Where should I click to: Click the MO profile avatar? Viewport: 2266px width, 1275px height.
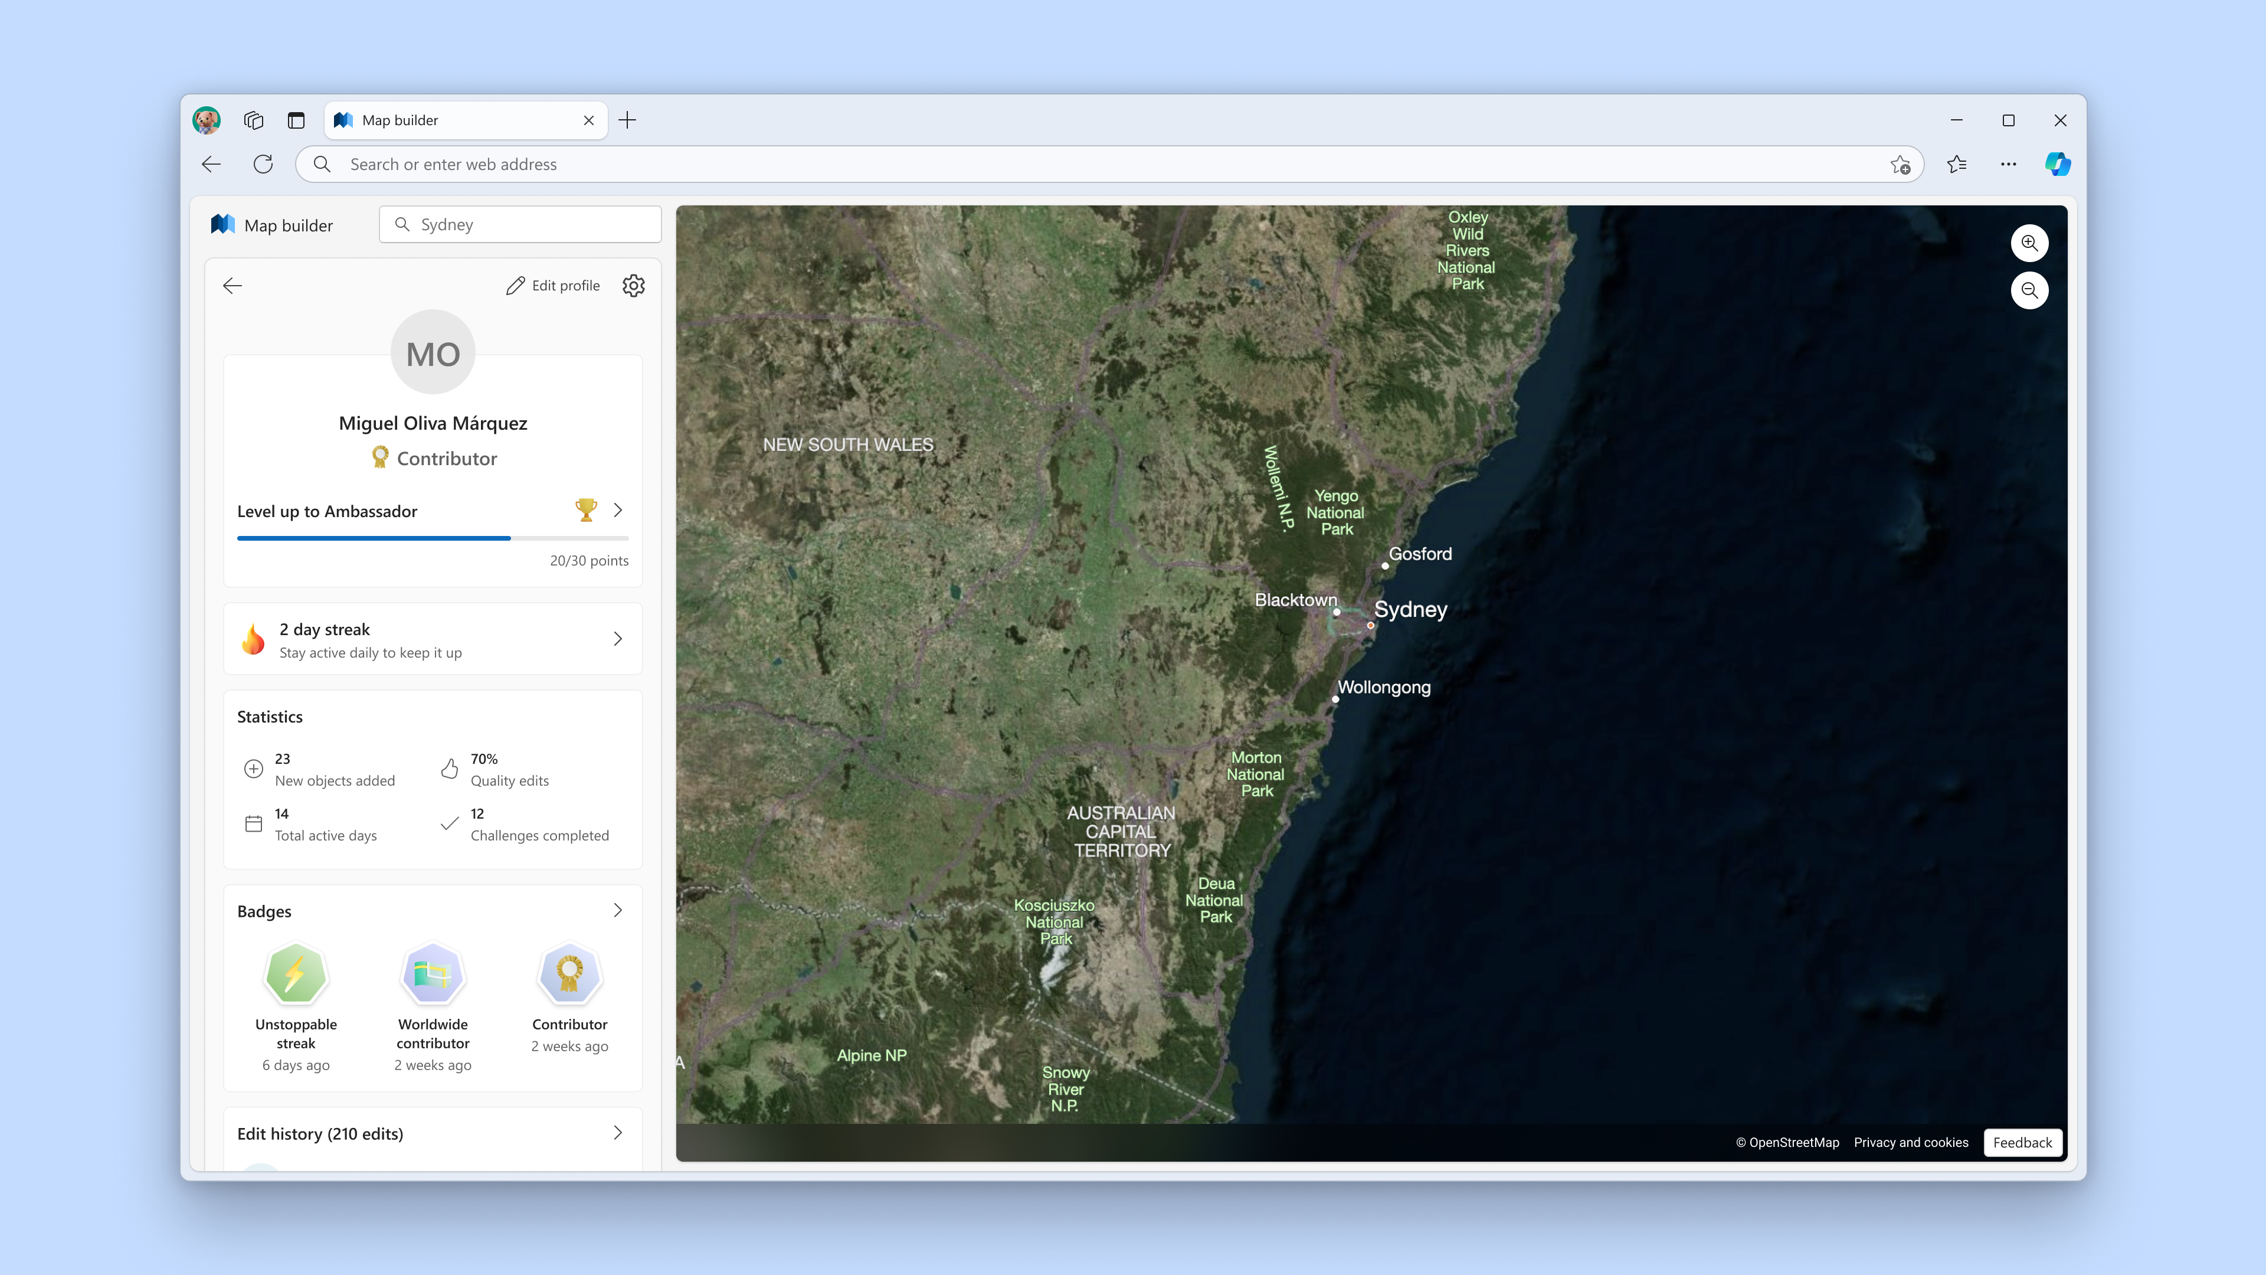click(x=433, y=352)
